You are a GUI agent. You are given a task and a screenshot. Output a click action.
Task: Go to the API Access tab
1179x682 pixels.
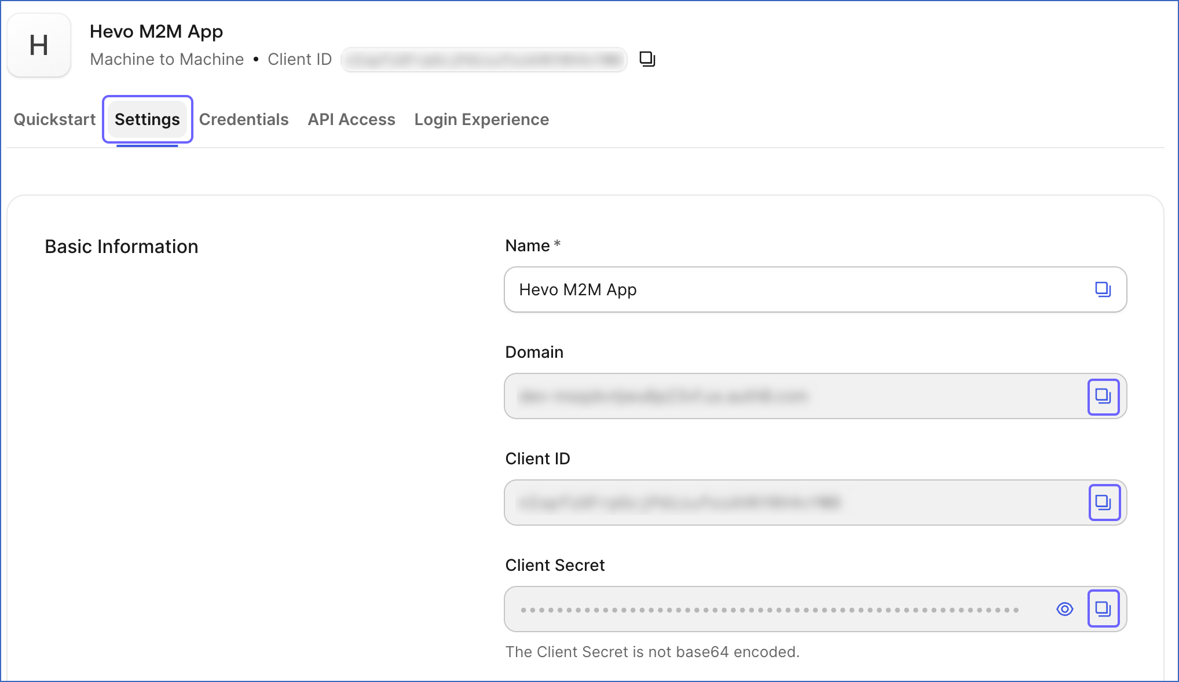coord(351,119)
